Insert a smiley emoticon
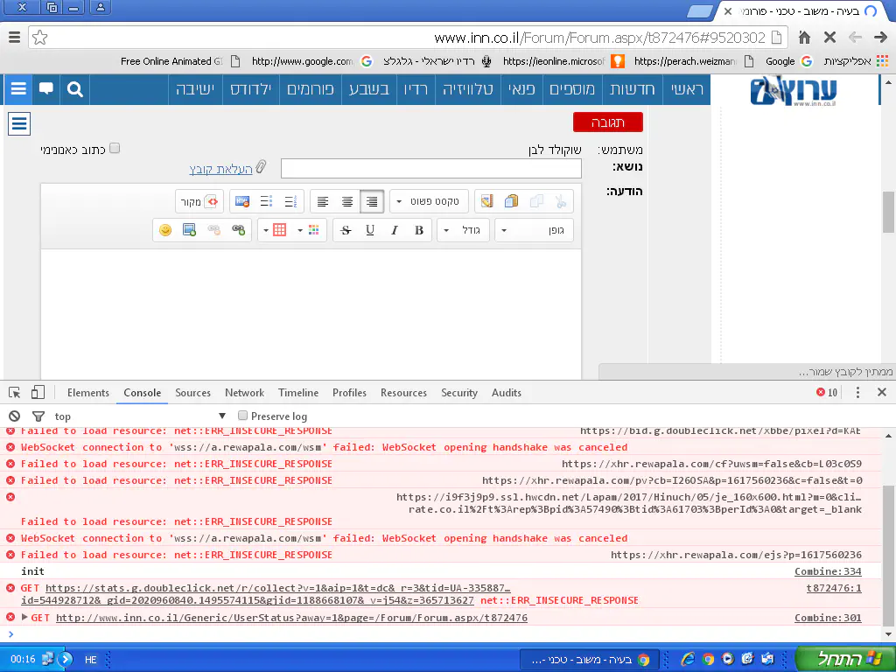 [165, 230]
